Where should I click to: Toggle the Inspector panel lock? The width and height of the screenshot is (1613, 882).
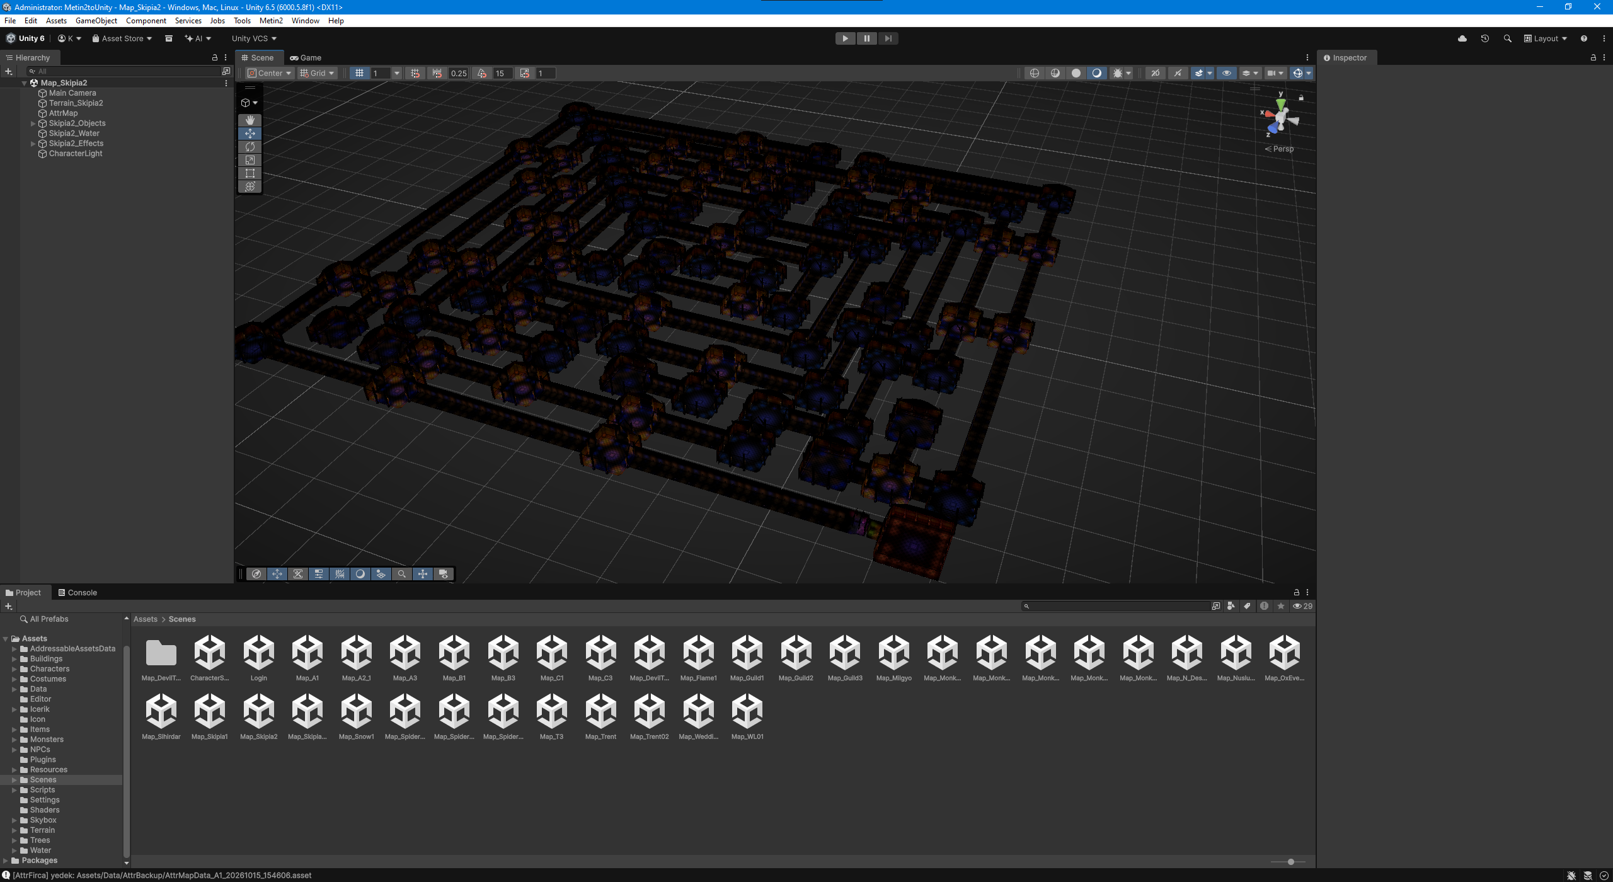[1593, 57]
